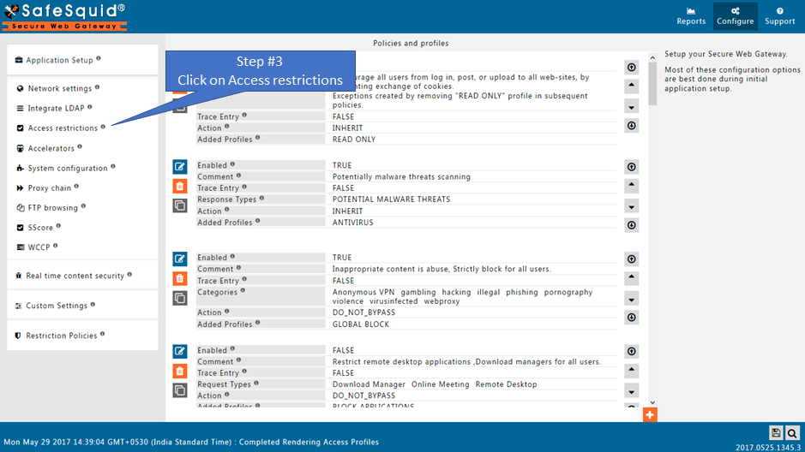Screen dimensions: 805x452
Task: Open Network settings in sidebar
Action: 59,88
